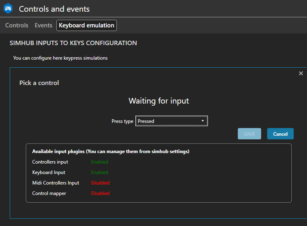Click the Press type label
Screen dimensions: 307x226
[x=122, y=121]
